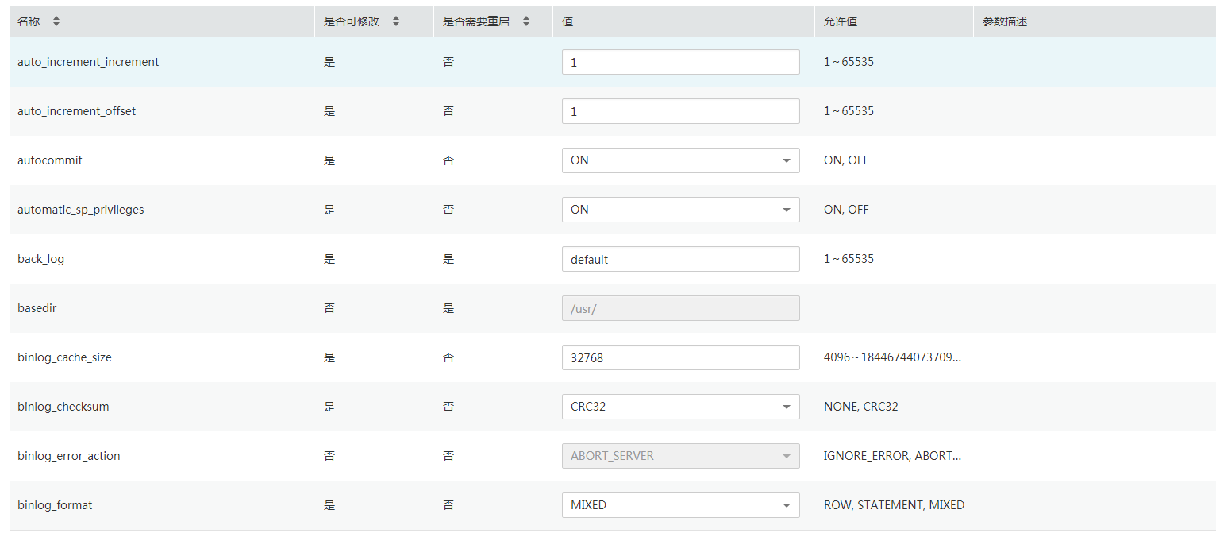This screenshot has height=533, width=1216.
Task: Select the binlog_cache_size 32768 input
Action: click(x=680, y=357)
